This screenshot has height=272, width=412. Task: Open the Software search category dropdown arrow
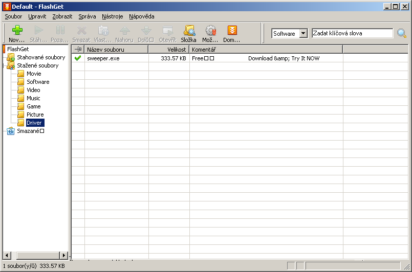pyautogui.click(x=303, y=33)
